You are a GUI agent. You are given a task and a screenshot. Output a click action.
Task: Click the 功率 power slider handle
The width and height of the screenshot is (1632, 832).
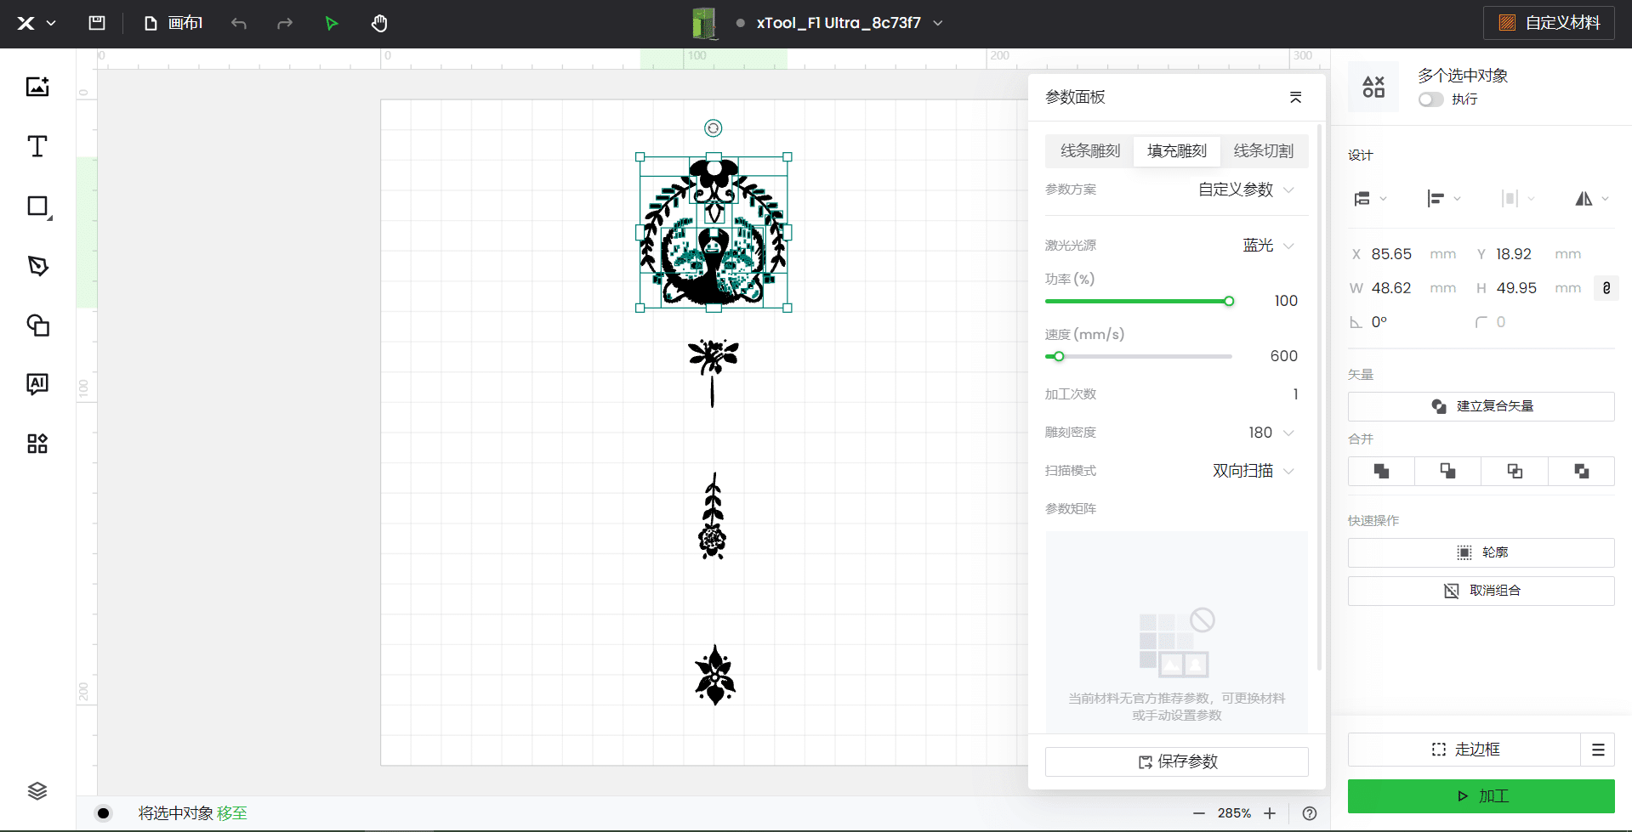click(x=1229, y=301)
